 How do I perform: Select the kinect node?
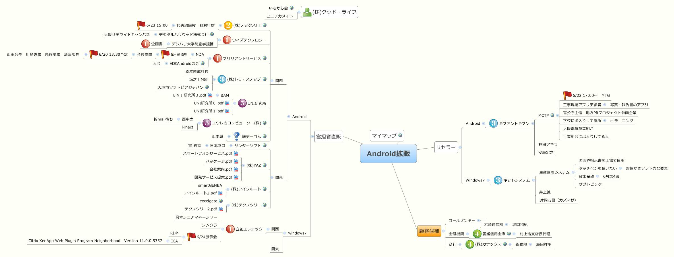[x=188, y=127]
